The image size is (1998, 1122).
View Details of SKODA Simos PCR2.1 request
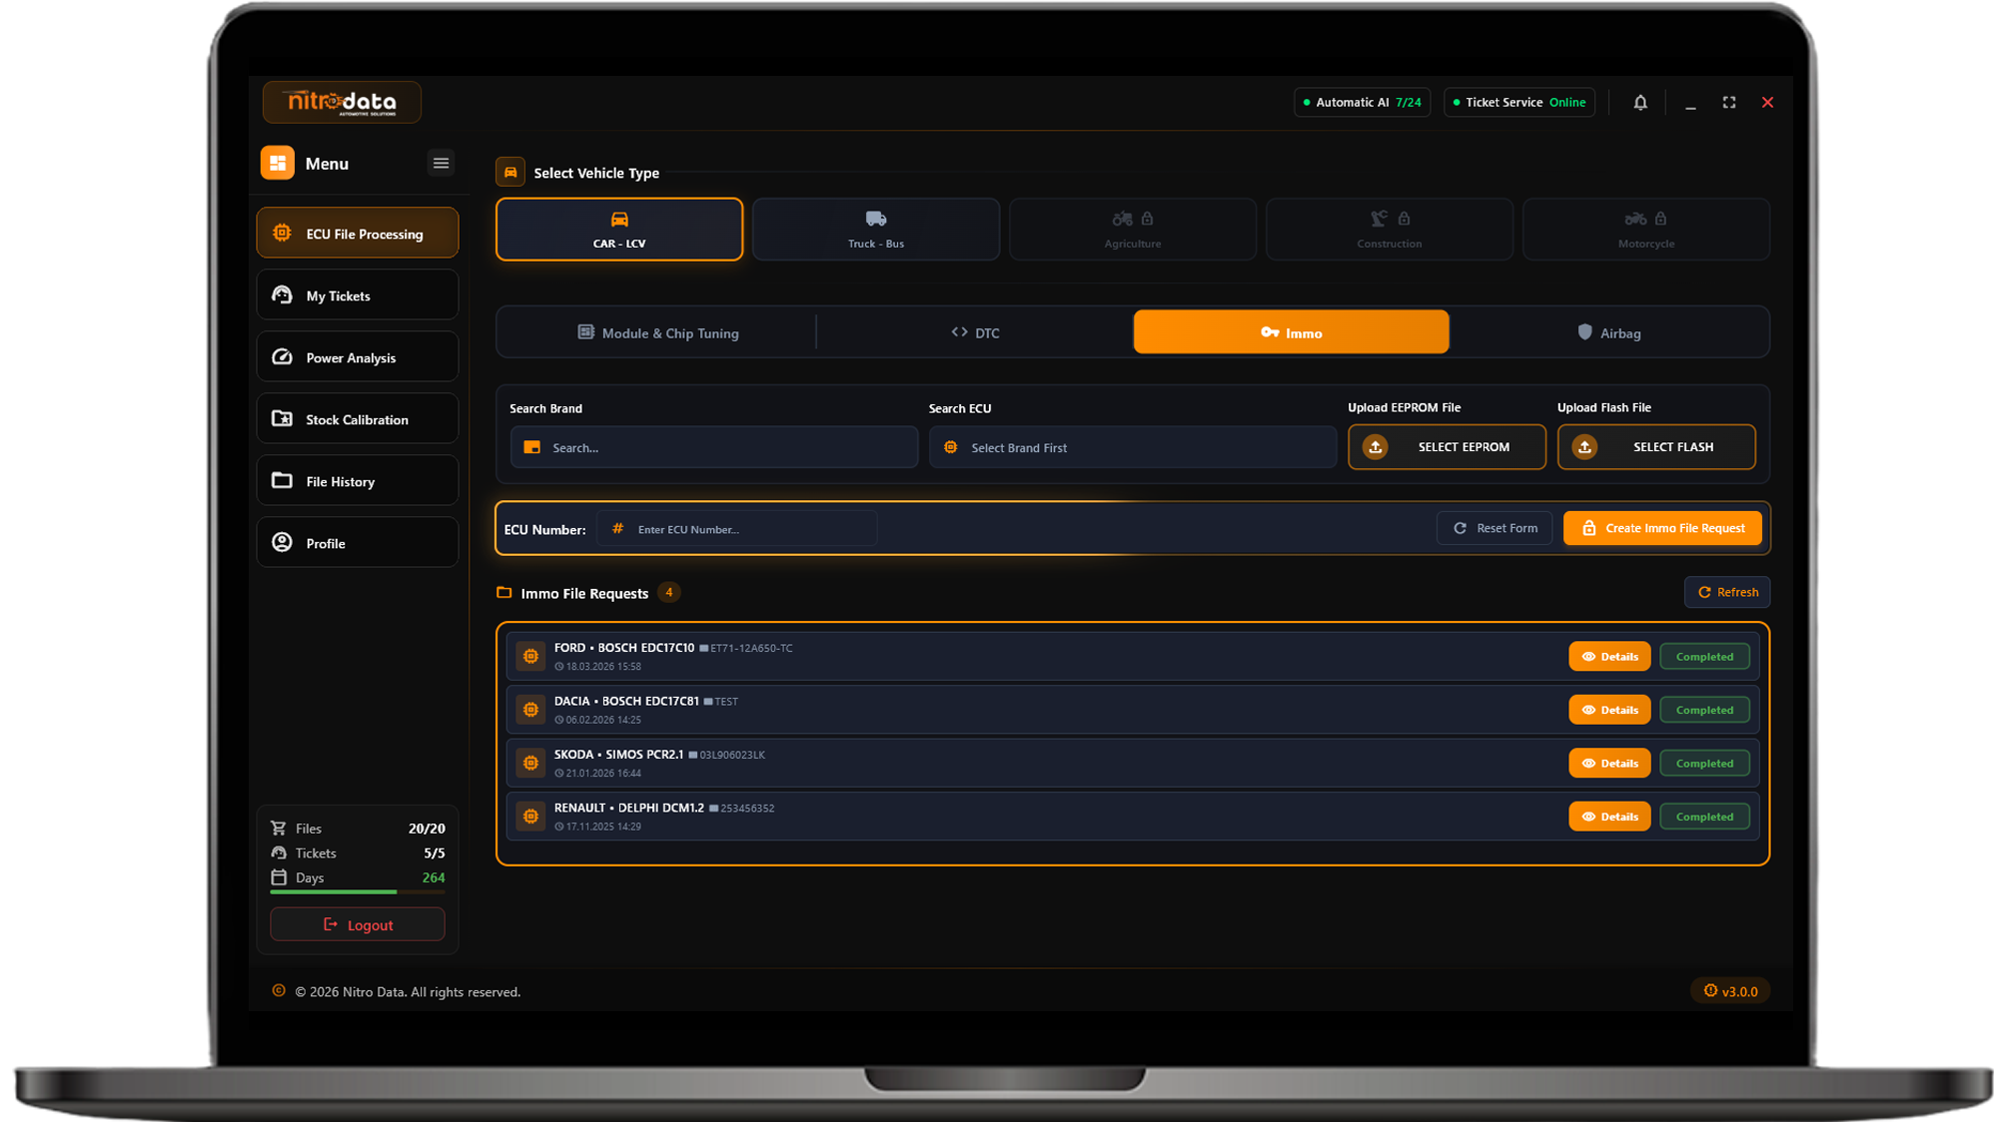[1609, 764]
